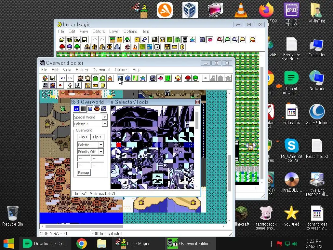Click Lunar Magic window vertical scrollbar thumb
Viewport: 333px width, 250px height.
tap(262, 123)
